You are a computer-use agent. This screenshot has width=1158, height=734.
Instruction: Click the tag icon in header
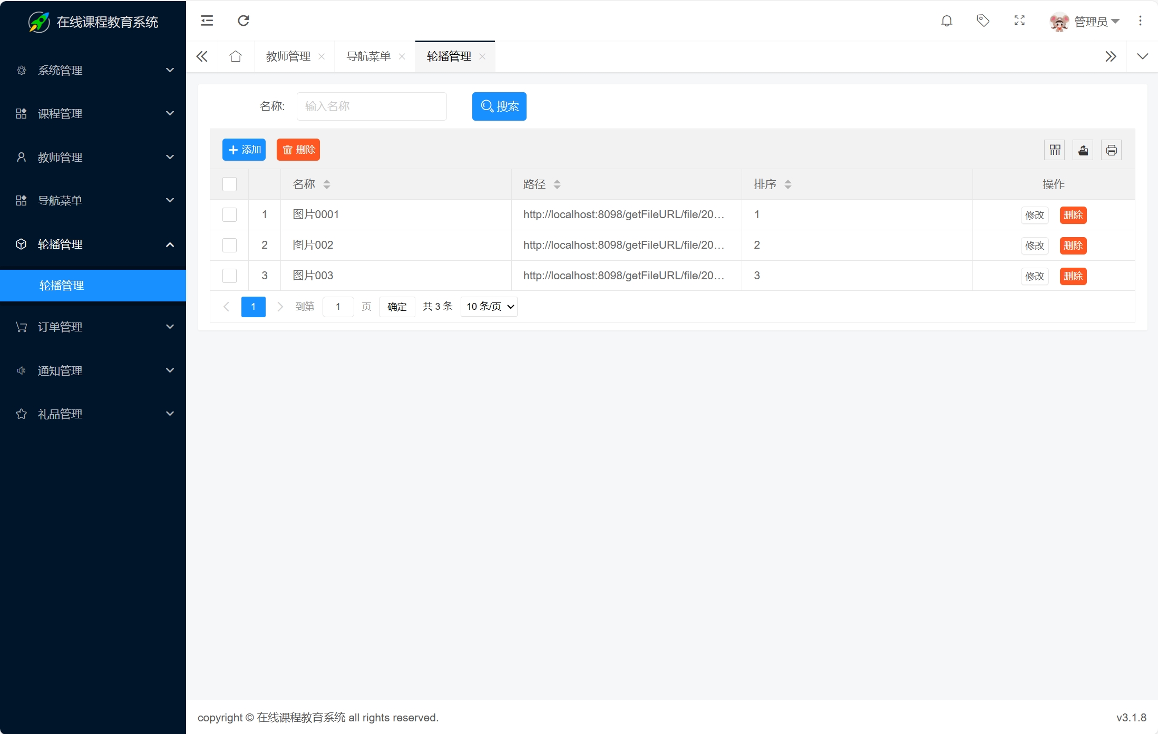[x=982, y=21]
